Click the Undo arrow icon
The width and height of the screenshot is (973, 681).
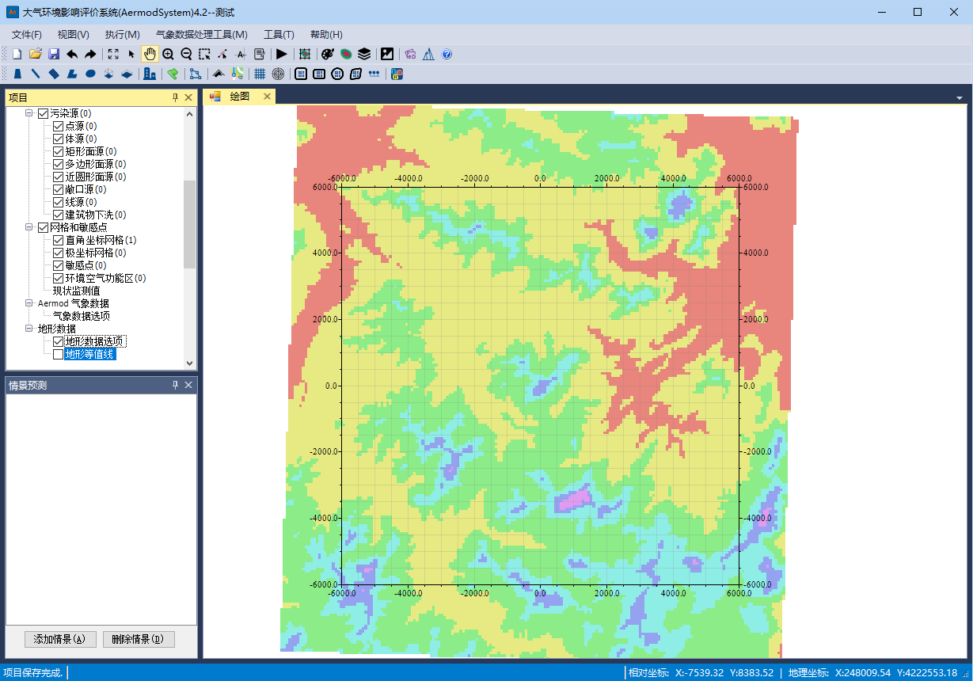click(x=72, y=54)
